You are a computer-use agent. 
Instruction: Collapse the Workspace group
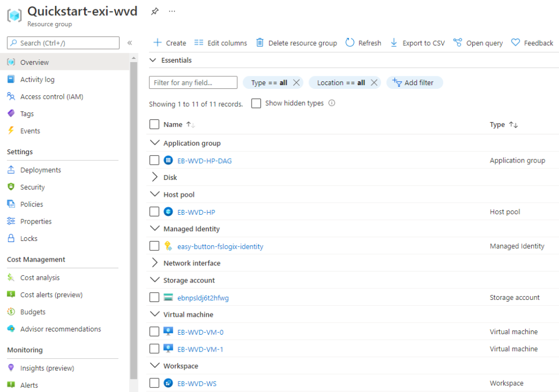point(154,366)
